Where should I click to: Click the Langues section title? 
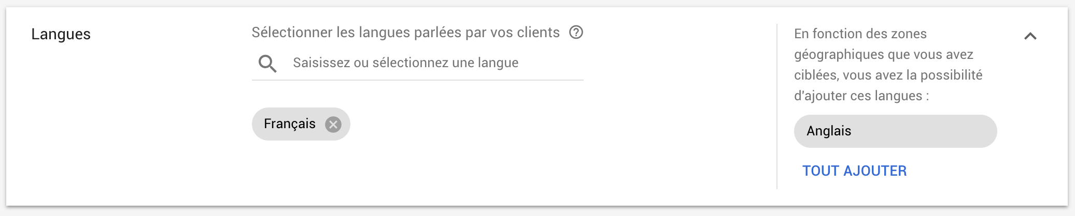point(61,34)
